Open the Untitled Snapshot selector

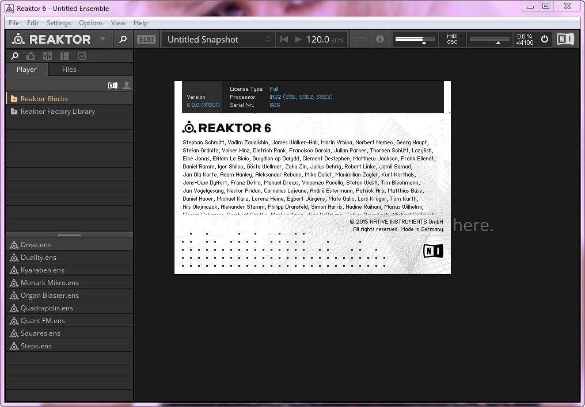click(219, 40)
